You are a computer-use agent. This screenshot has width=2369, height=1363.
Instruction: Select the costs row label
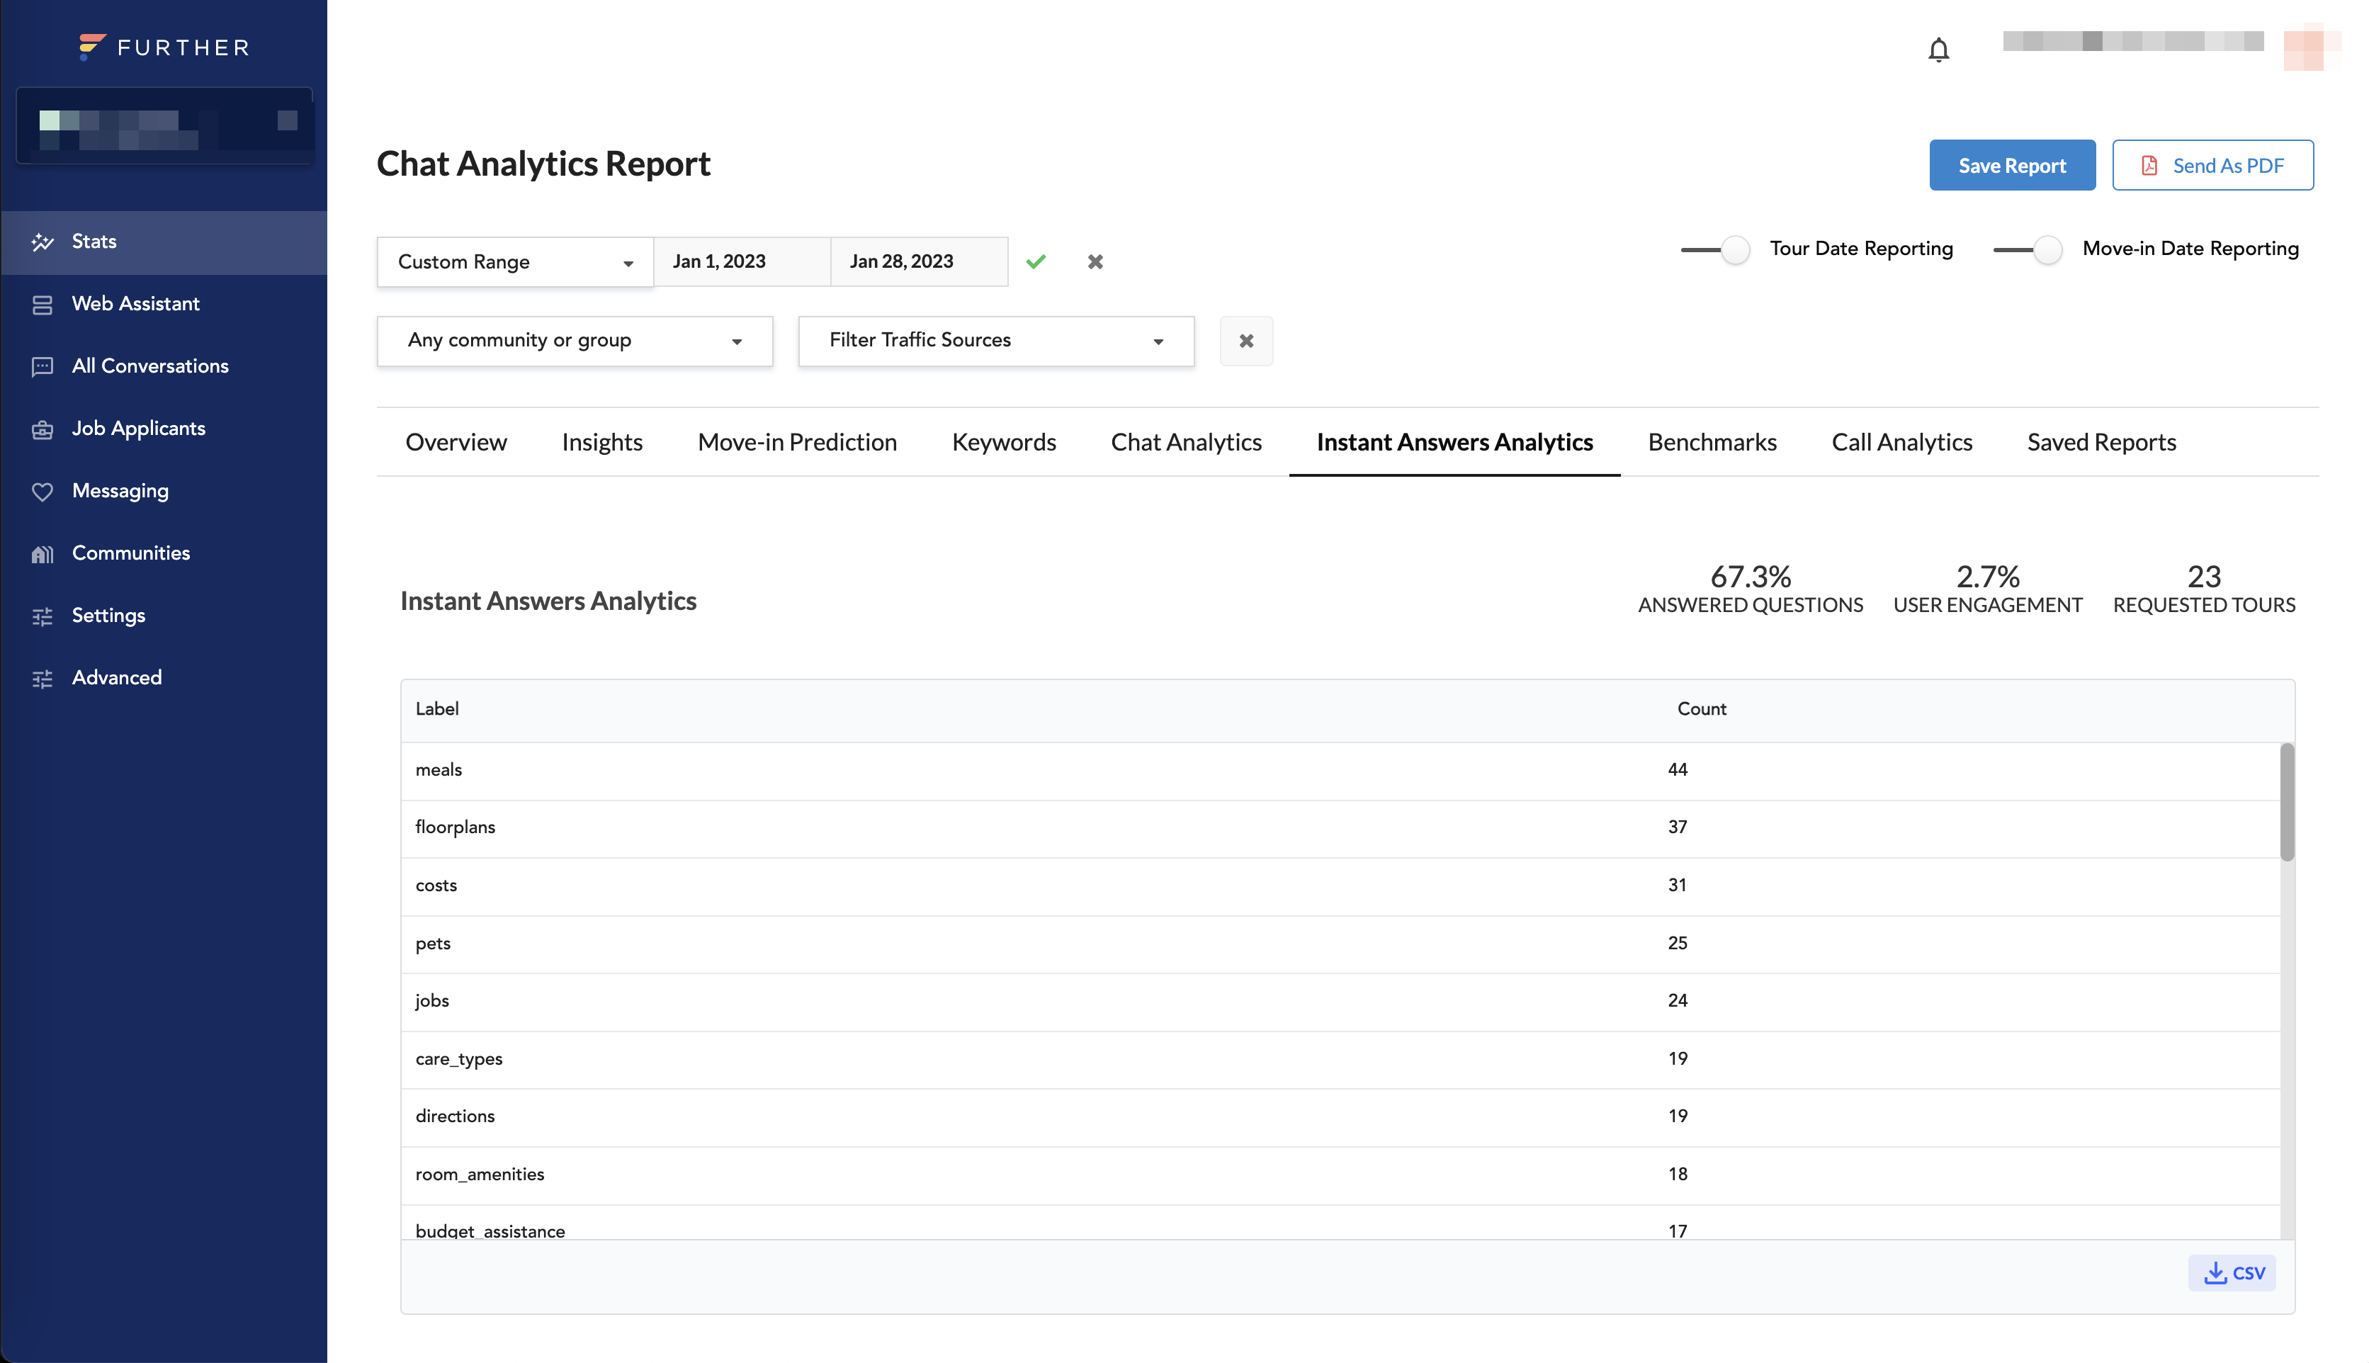tap(436, 886)
